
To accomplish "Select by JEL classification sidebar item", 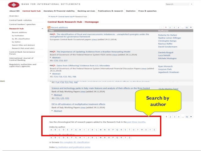I will click(21, 39).
